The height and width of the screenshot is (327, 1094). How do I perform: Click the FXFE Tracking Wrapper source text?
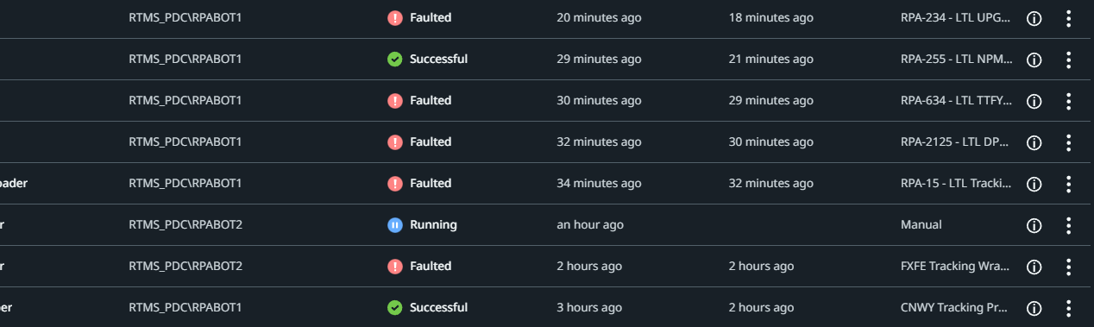955,267
